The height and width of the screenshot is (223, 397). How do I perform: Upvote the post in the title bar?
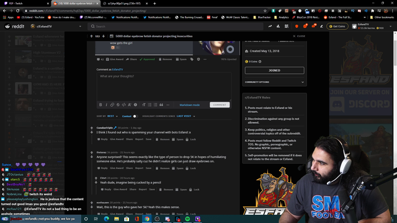pos(91,36)
